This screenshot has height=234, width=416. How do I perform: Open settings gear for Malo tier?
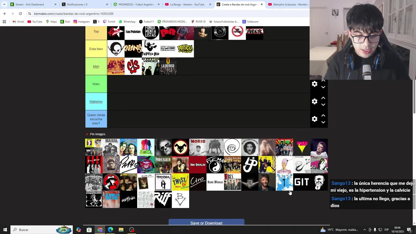pos(314,84)
